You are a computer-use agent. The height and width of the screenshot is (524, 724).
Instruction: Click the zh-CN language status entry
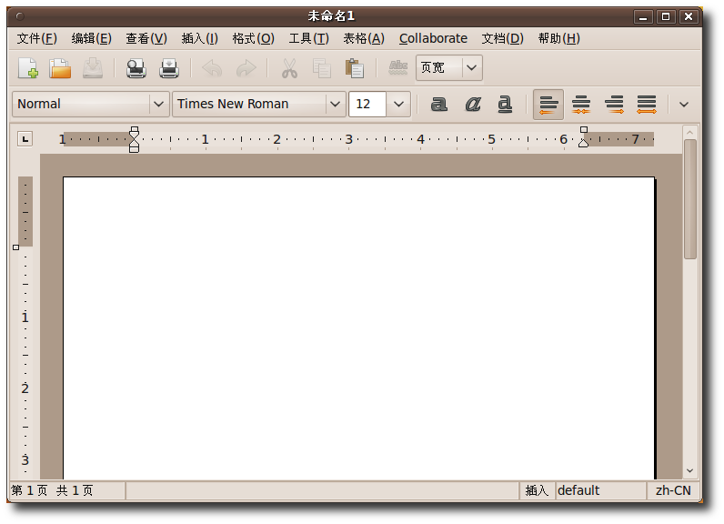coord(673,490)
